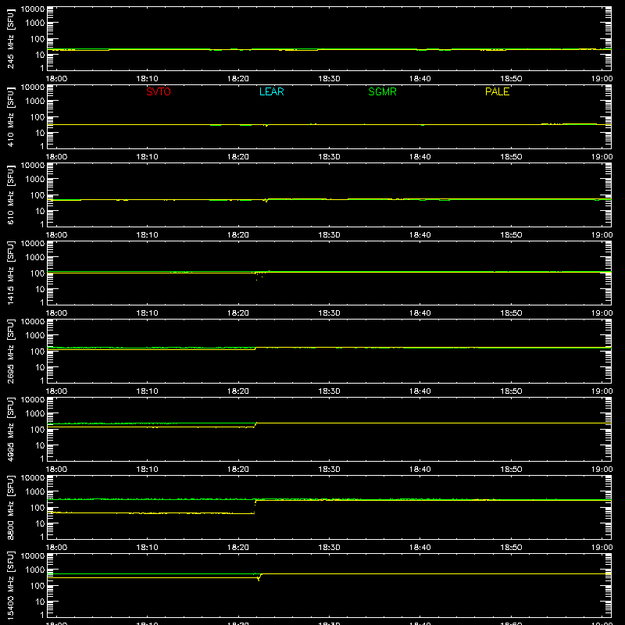Select the 8800 MHz [SFU] axis title

pyautogui.click(x=11, y=507)
